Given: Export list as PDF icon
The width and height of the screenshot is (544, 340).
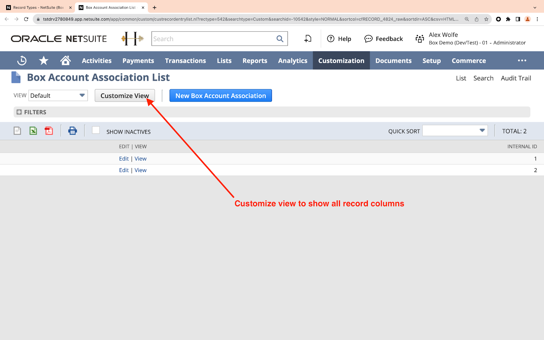Looking at the screenshot, I should [x=49, y=131].
